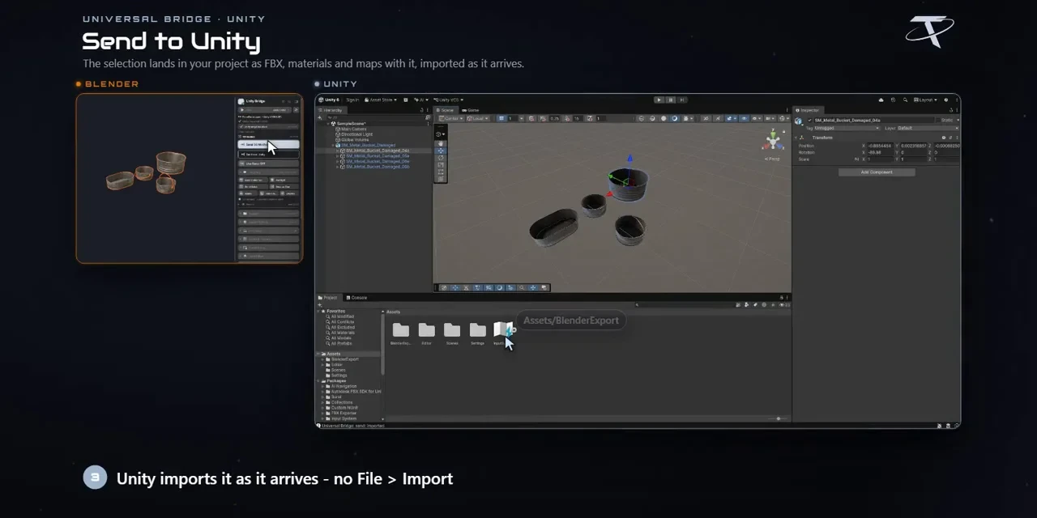Click Send to Unity in Blender panel
Image resolution: width=1037 pixels, height=518 pixels.
tap(269, 145)
